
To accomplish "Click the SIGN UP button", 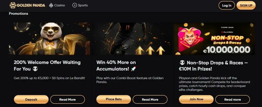I will (x=246, y=5).
